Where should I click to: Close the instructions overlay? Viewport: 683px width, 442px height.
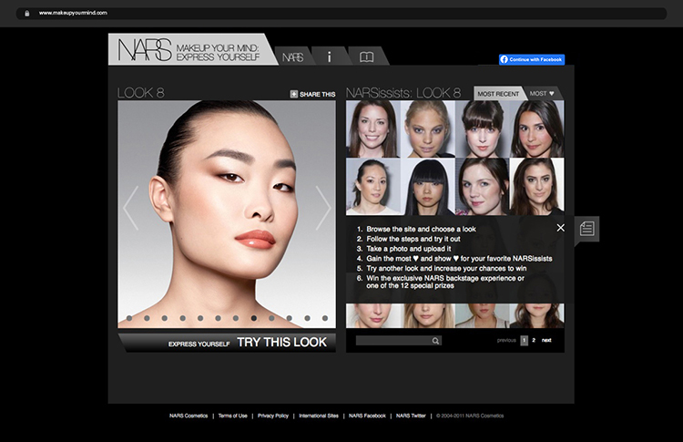coord(560,228)
